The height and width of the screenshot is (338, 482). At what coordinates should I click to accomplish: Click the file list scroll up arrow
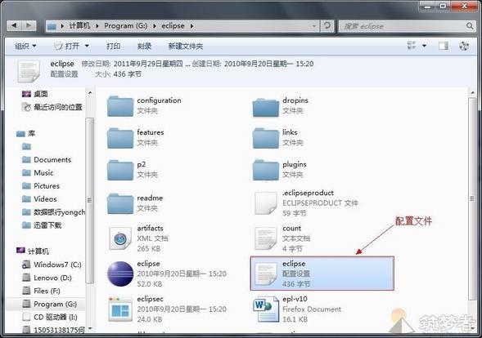[x=472, y=93]
